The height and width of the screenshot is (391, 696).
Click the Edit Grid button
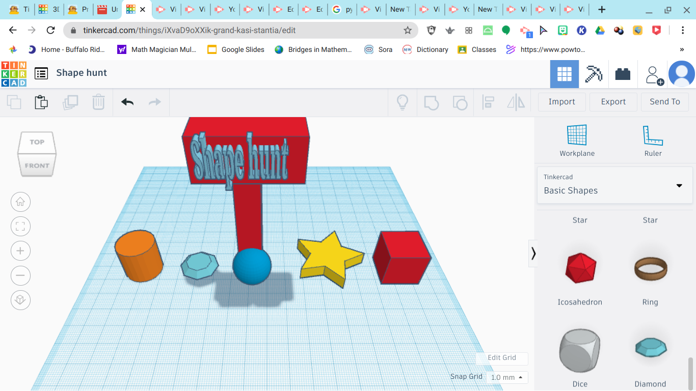pyautogui.click(x=502, y=358)
